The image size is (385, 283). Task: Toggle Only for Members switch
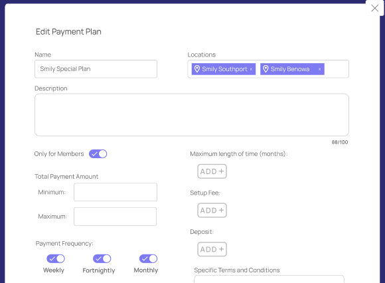(x=98, y=153)
